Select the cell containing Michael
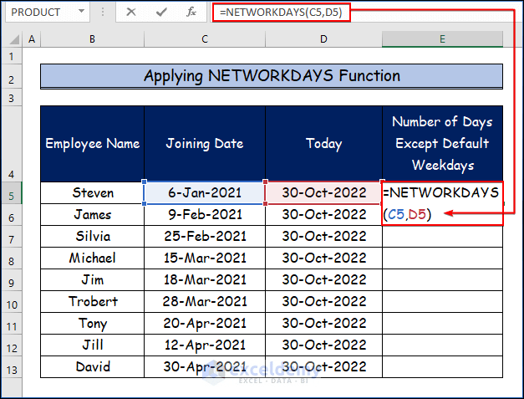This screenshot has height=399, width=524. click(x=92, y=258)
